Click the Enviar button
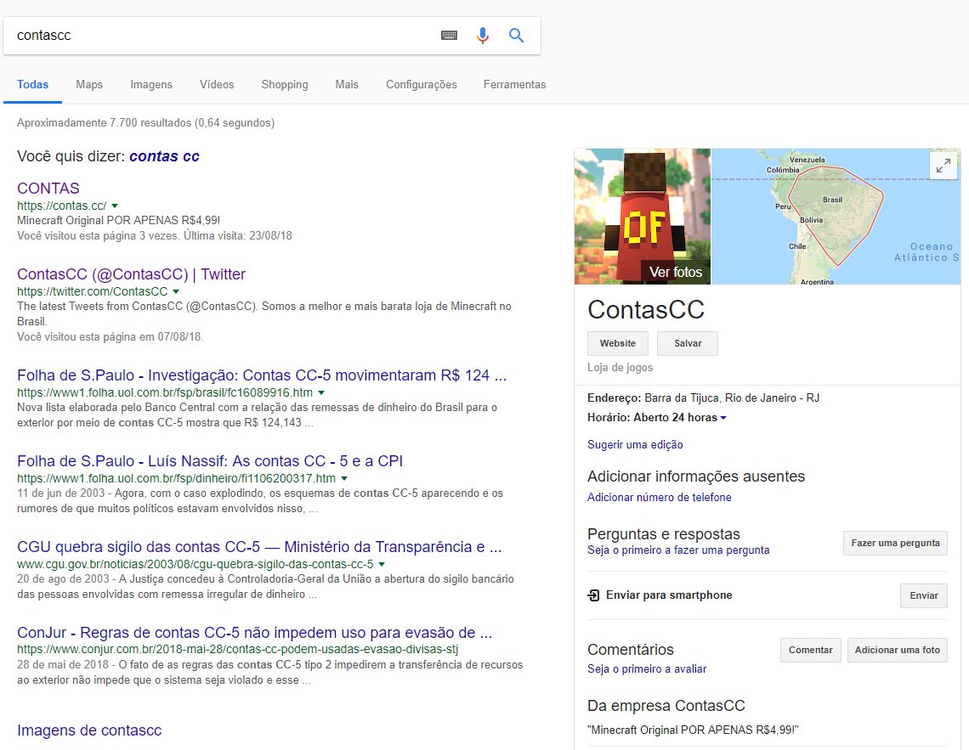Image resolution: width=969 pixels, height=750 pixels. 924,595
